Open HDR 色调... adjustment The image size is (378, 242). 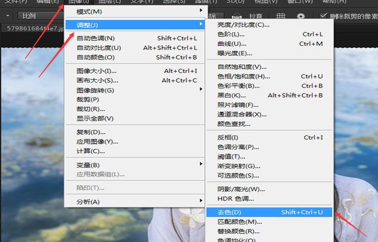(270, 199)
